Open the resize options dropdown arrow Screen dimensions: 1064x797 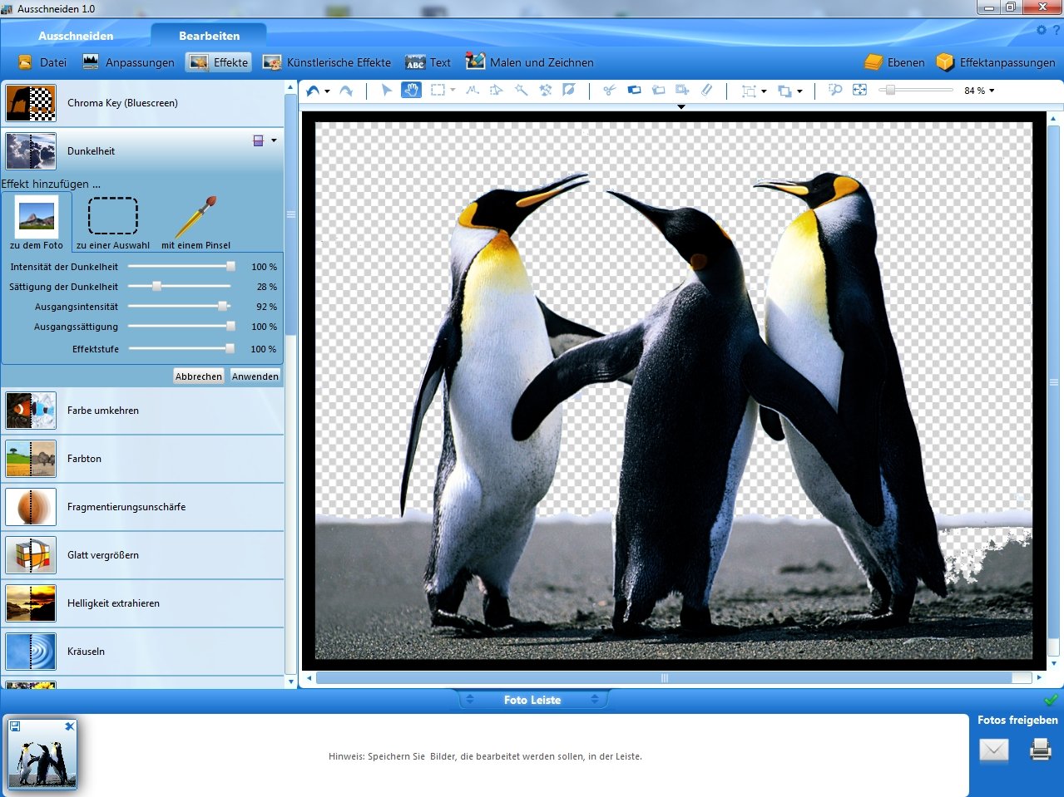(x=799, y=91)
